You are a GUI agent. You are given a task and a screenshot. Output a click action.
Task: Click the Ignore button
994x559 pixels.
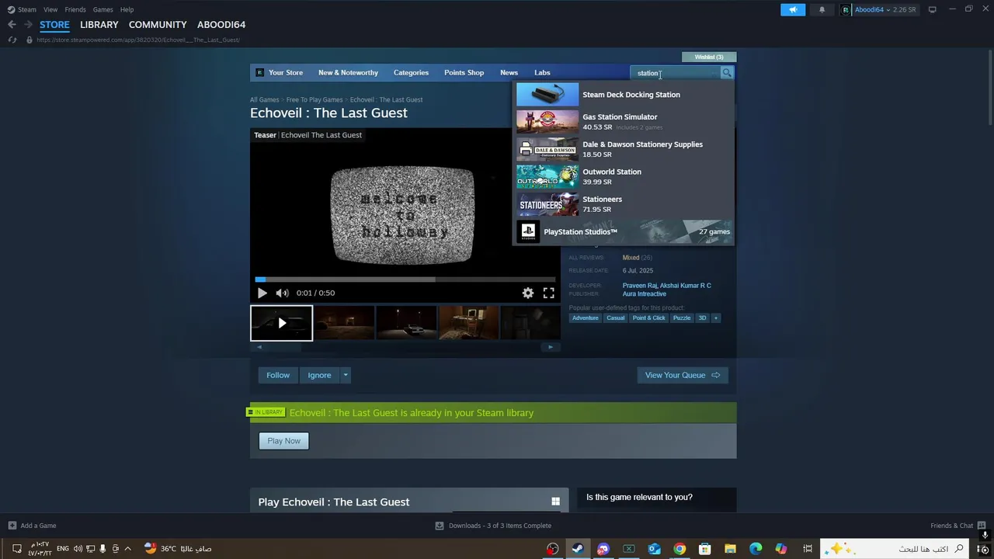[319, 375]
